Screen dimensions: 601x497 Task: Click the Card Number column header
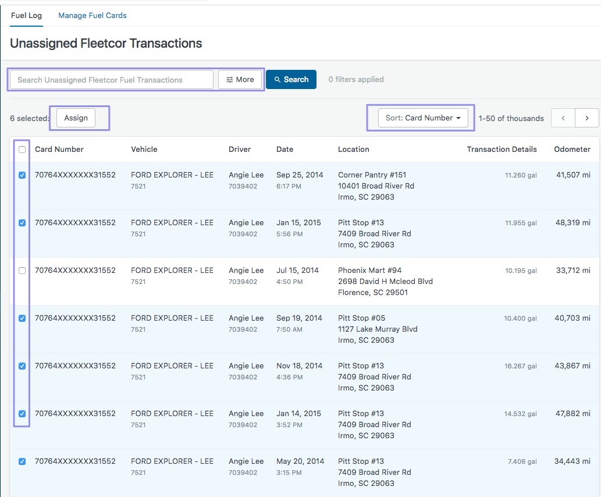59,150
